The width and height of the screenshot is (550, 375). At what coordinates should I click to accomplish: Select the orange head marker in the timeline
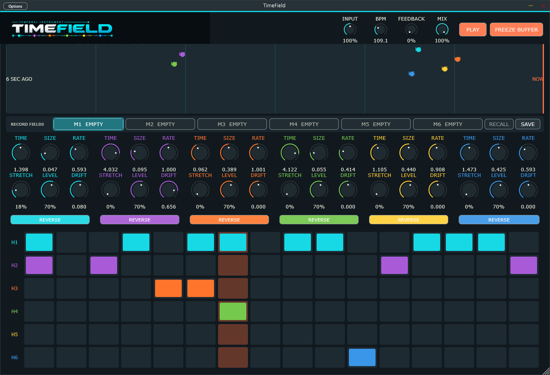(x=458, y=59)
